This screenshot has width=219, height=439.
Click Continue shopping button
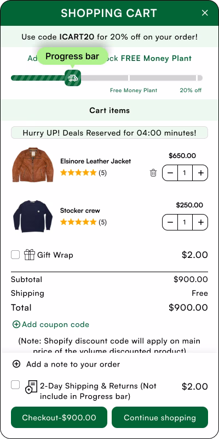point(160,418)
